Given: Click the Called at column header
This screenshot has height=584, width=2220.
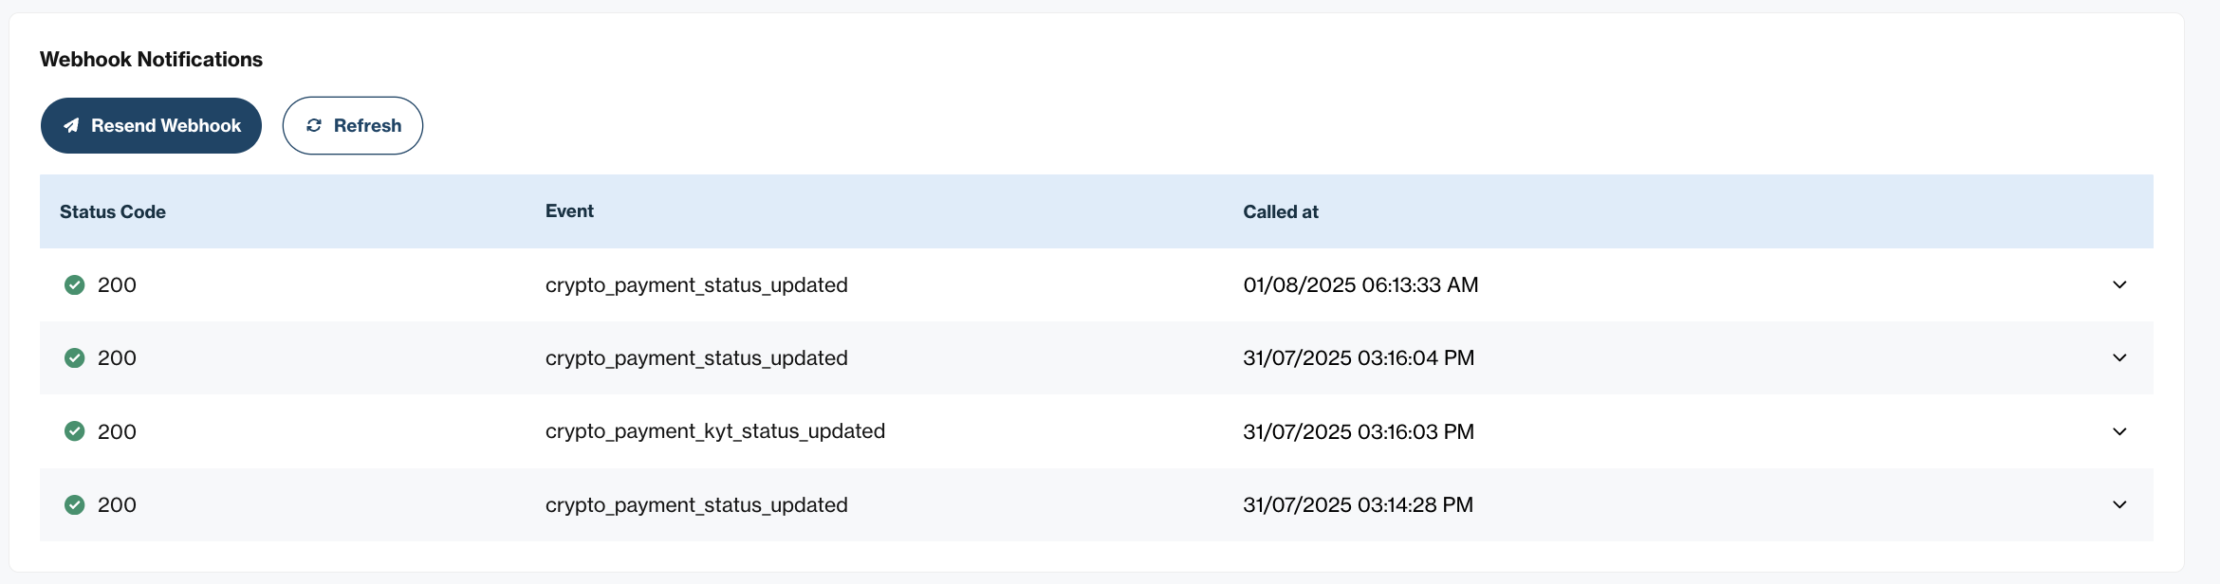Looking at the screenshot, I should pyautogui.click(x=1281, y=211).
